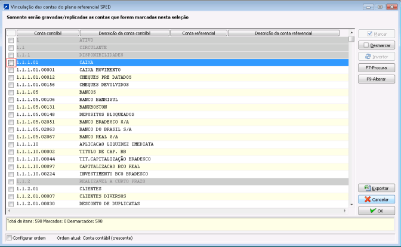Open search with F7-Procura
401x247 pixels.
coord(377,68)
